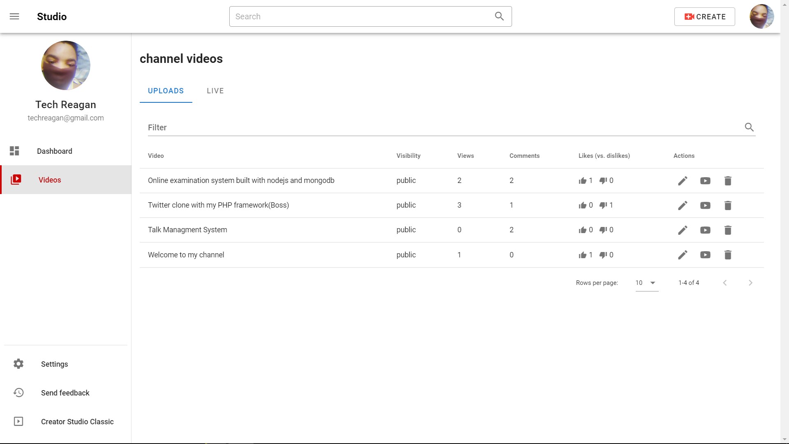Screen dimensions: 789x444
Task: Open the Rows per page dropdown
Action: click(x=646, y=283)
